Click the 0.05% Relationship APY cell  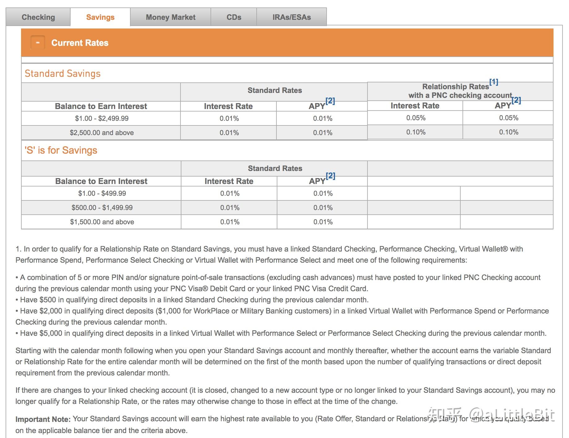(508, 118)
